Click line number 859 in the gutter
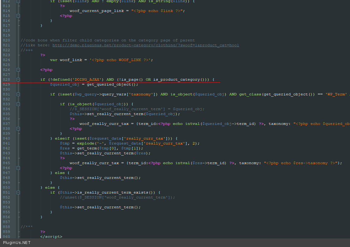The width and height of the screenshot is (350, 247). point(6,232)
